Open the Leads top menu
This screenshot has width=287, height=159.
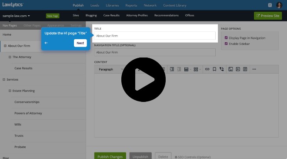[x=95, y=5]
